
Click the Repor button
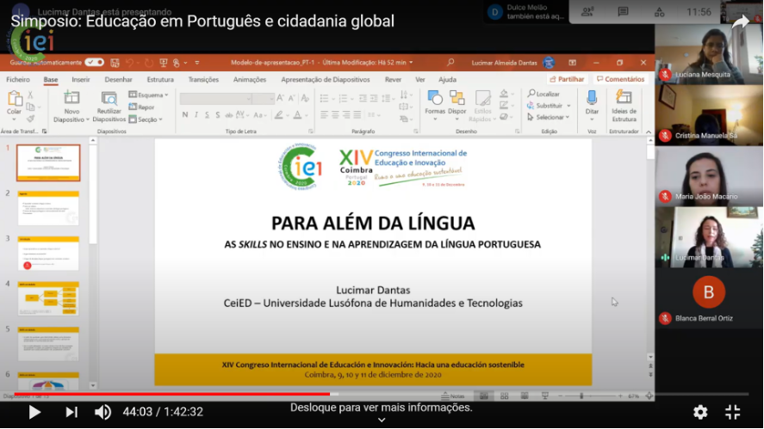142,107
